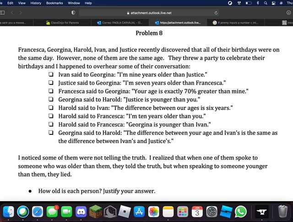Image resolution: width=293 pixels, height=222 pixels.
Task: Check the box for "Ivan said to Georgina" statement
Action: pos(51,74)
